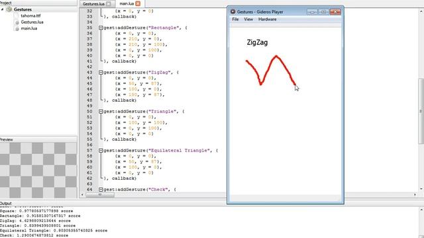
Task: Click the editor vertical scrollbar up arrow
Action: 421,12
